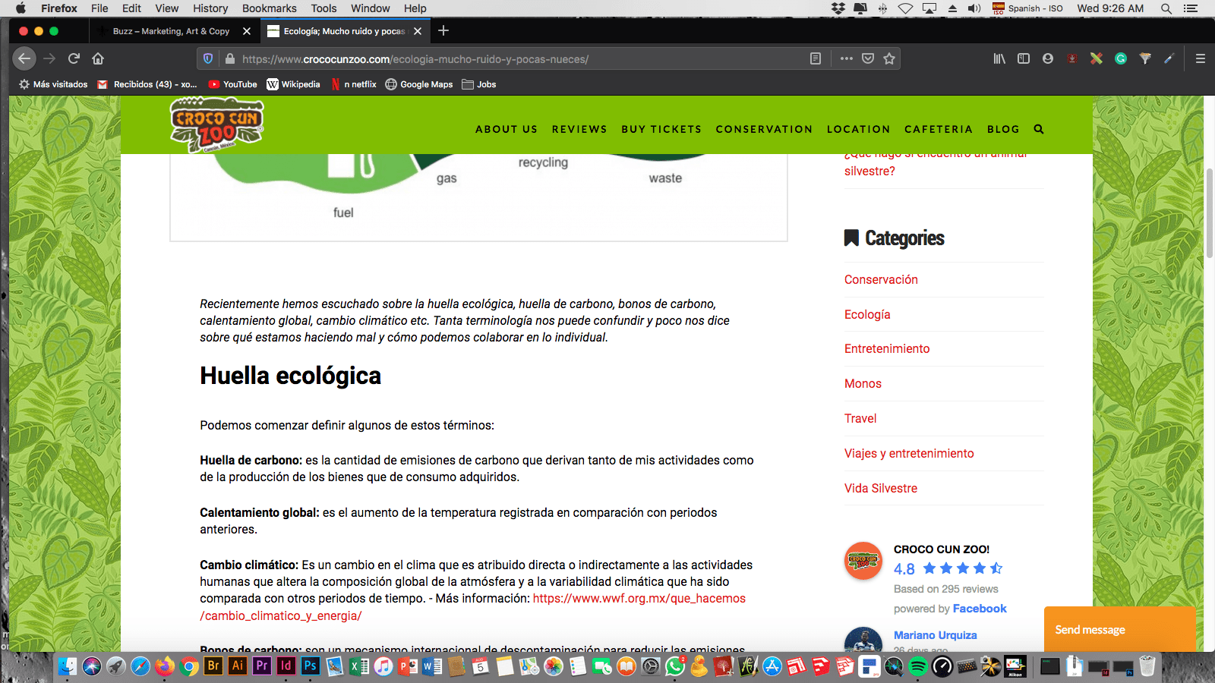The image size is (1215, 683).
Task: Open the Grammarly extension
Action: pos(1120,58)
